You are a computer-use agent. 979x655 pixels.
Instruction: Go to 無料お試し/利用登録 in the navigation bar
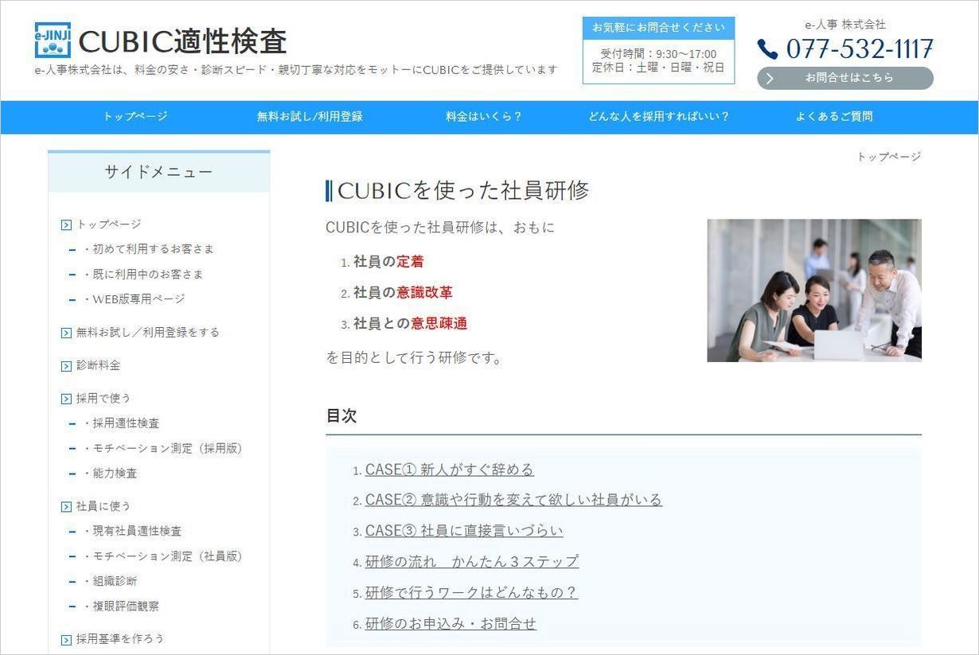tap(310, 116)
